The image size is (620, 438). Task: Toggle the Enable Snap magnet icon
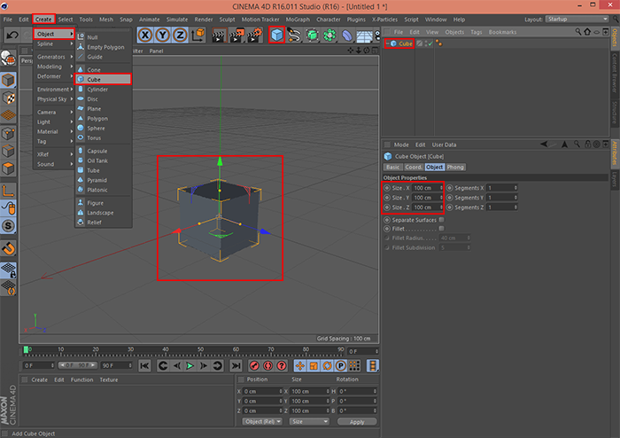click(x=8, y=248)
